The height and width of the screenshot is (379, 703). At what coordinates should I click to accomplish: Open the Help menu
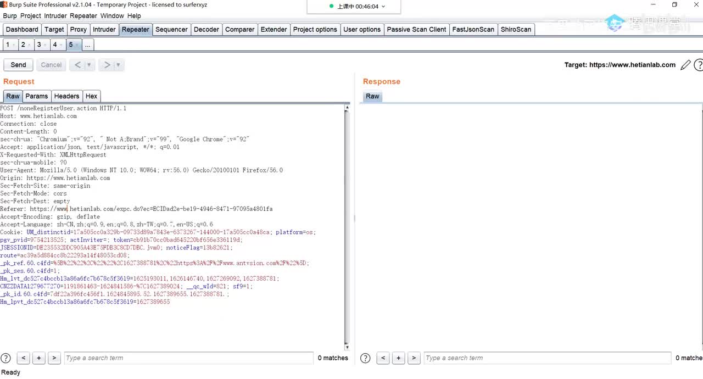134,16
